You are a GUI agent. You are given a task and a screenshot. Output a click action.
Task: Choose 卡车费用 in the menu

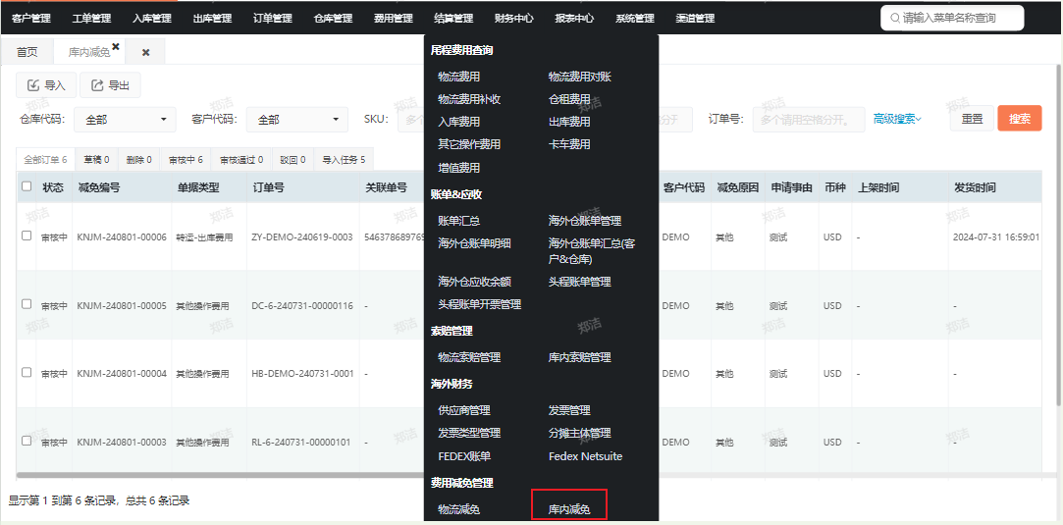(569, 144)
